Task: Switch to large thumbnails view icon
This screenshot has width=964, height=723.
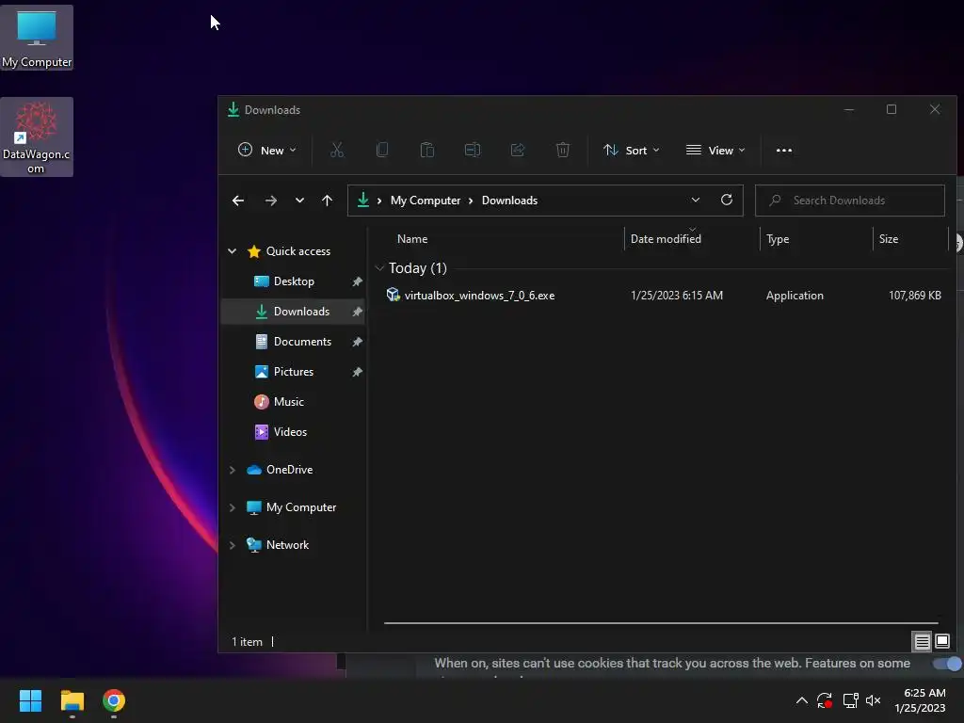Action: pos(942,642)
